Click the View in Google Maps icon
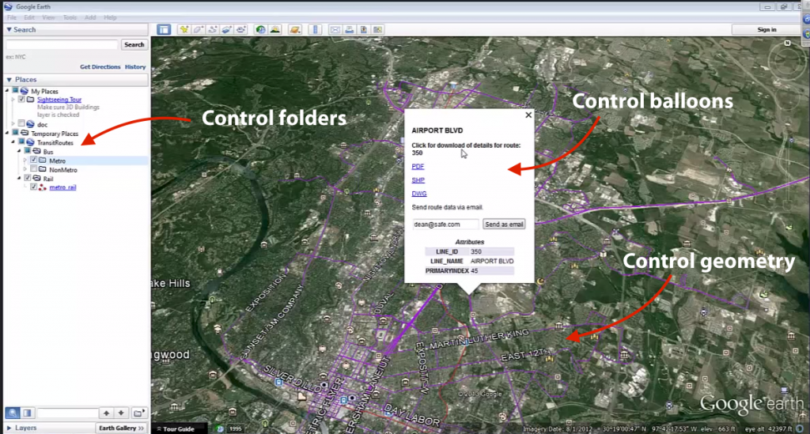The height and width of the screenshot is (434, 810). [x=378, y=30]
